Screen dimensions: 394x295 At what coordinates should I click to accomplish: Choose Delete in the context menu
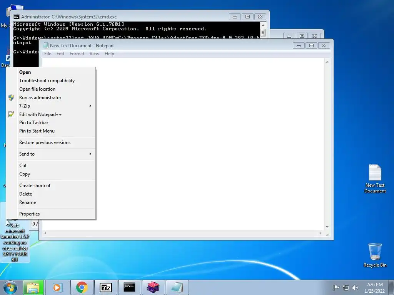coord(51,194)
